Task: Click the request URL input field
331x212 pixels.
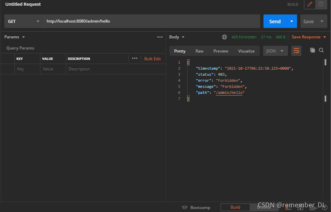Action: tap(152, 21)
